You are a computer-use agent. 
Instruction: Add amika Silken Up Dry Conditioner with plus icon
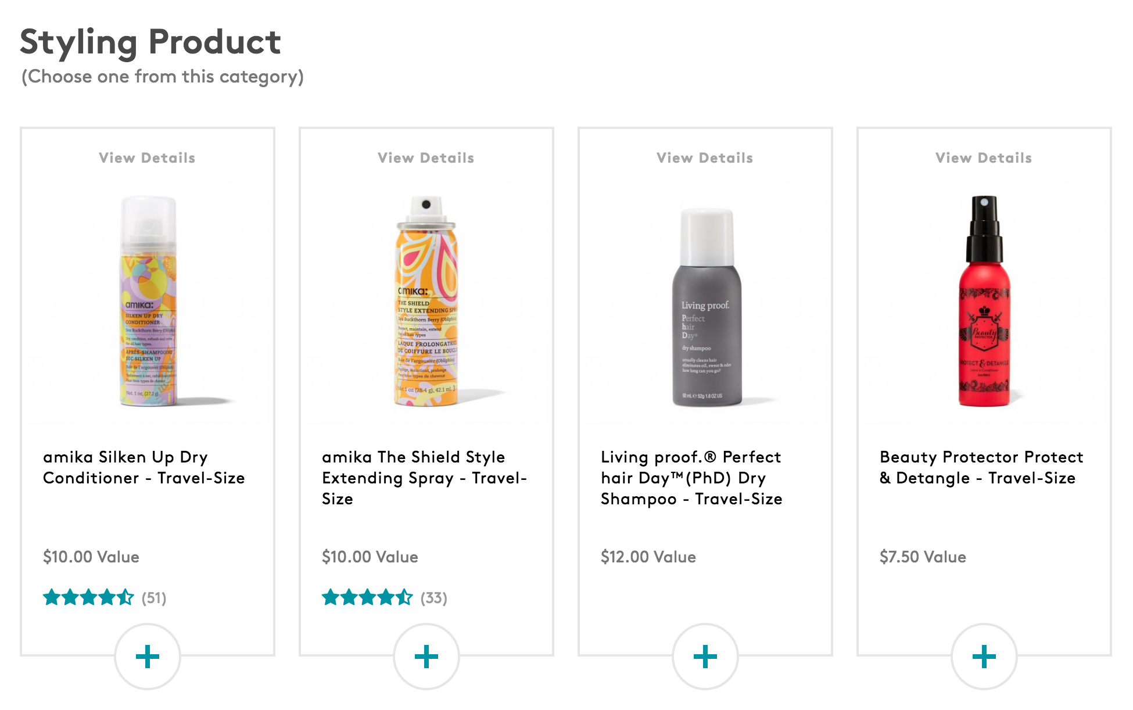[x=148, y=657]
